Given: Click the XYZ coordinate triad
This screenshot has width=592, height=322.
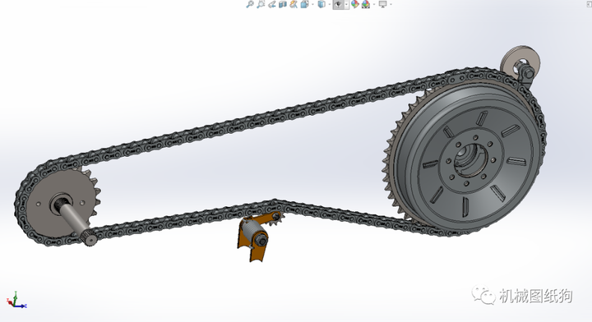Looking at the screenshot, I should click(16, 301).
